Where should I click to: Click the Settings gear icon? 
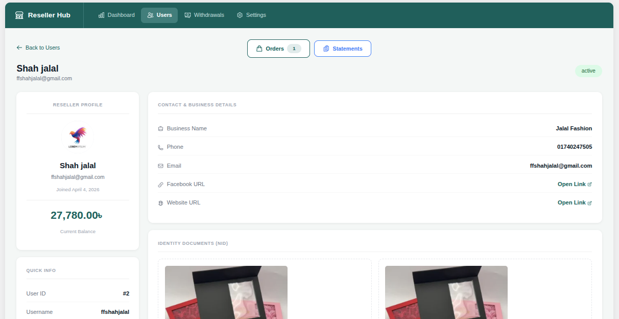coord(240,15)
